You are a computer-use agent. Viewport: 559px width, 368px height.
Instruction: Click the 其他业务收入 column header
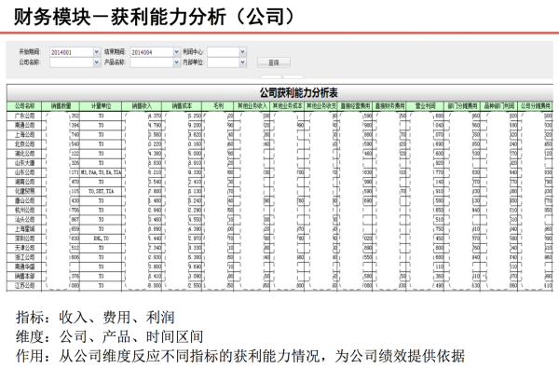252,106
